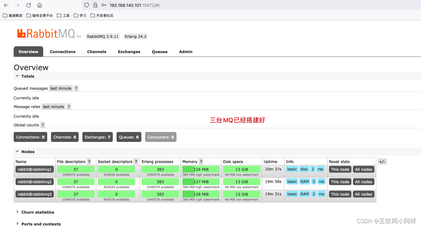Open help for Socket descriptors column
The height and width of the screenshot is (227, 421).
[x=136, y=161]
